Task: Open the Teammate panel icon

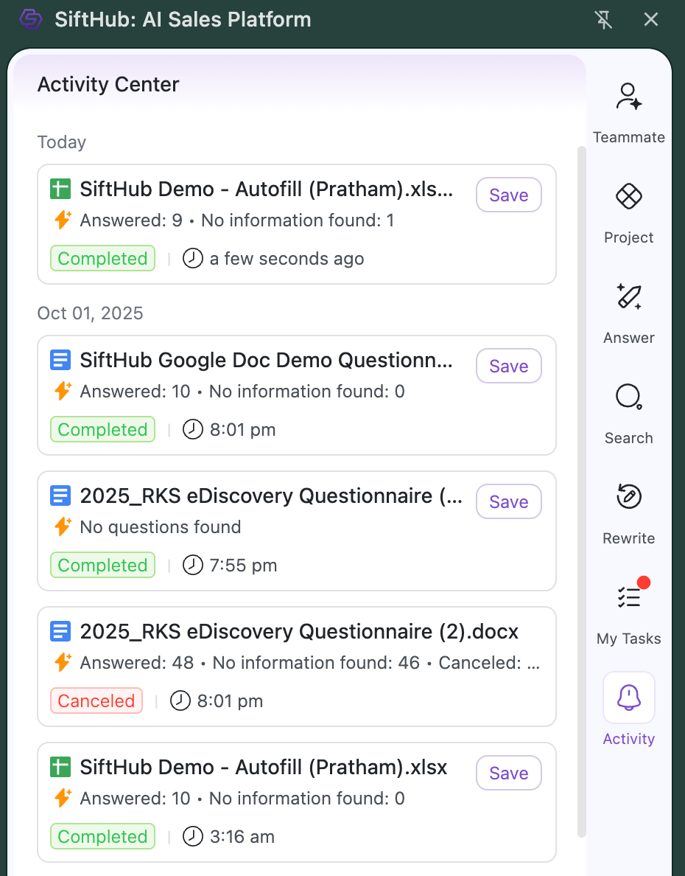Action: [628, 97]
